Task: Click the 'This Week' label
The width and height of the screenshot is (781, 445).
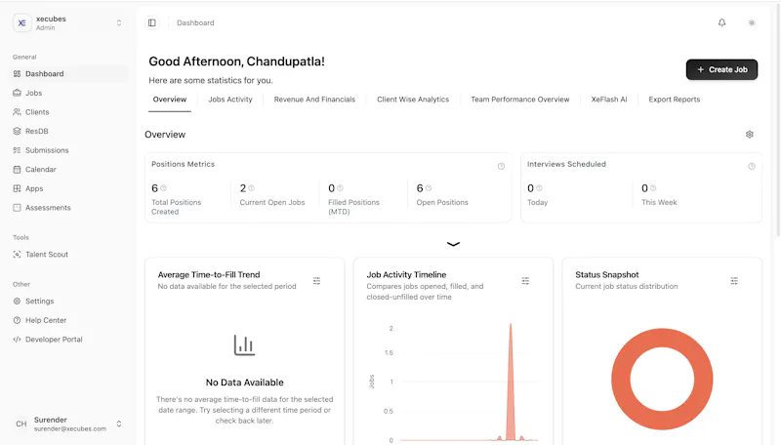Action: [659, 203]
